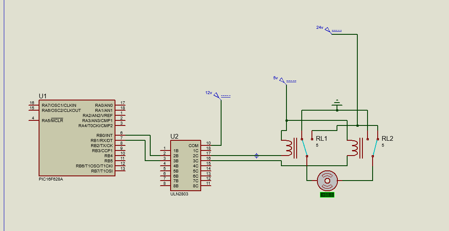The height and width of the screenshot is (231, 449).
Task: Click the RB3/CCP1 pin label
Action: (x=102, y=150)
